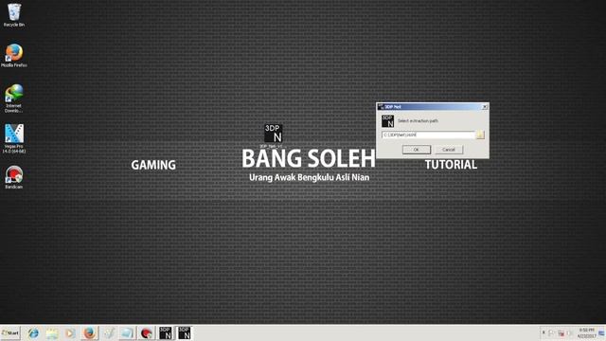606x341 pixels.
Task: Click the Show Desktop icon at the taskbar end
Action: [602, 332]
